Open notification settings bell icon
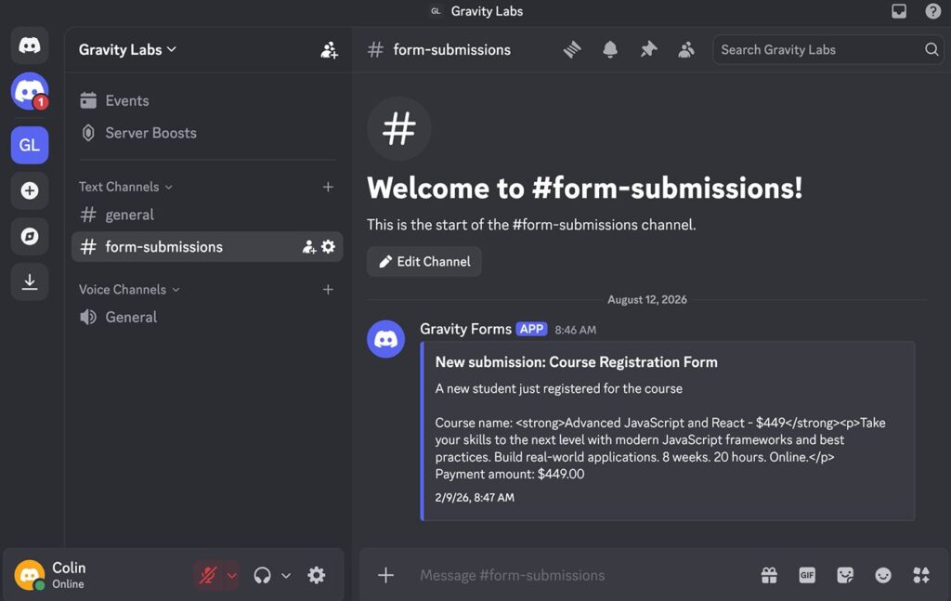Viewport: 951px width, 601px height. coord(610,50)
